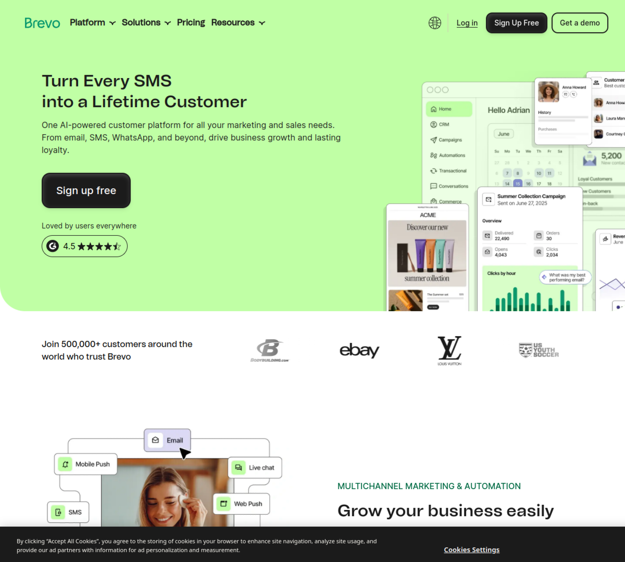The width and height of the screenshot is (625, 562).
Task: Expand the Solutions dropdown menu
Action: coord(146,23)
